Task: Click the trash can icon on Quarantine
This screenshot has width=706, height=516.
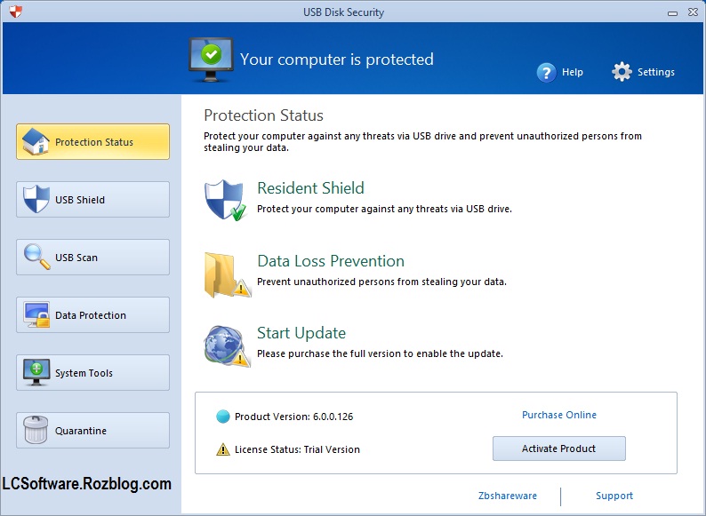Action: coord(36,430)
